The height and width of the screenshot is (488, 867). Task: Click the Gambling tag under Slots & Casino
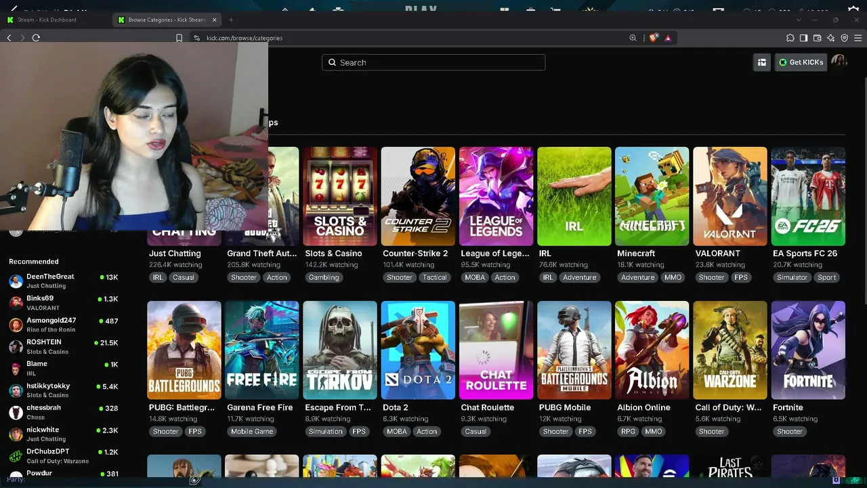click(x=324, y=277)
